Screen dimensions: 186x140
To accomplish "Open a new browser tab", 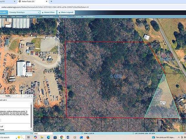I will 51,1.
